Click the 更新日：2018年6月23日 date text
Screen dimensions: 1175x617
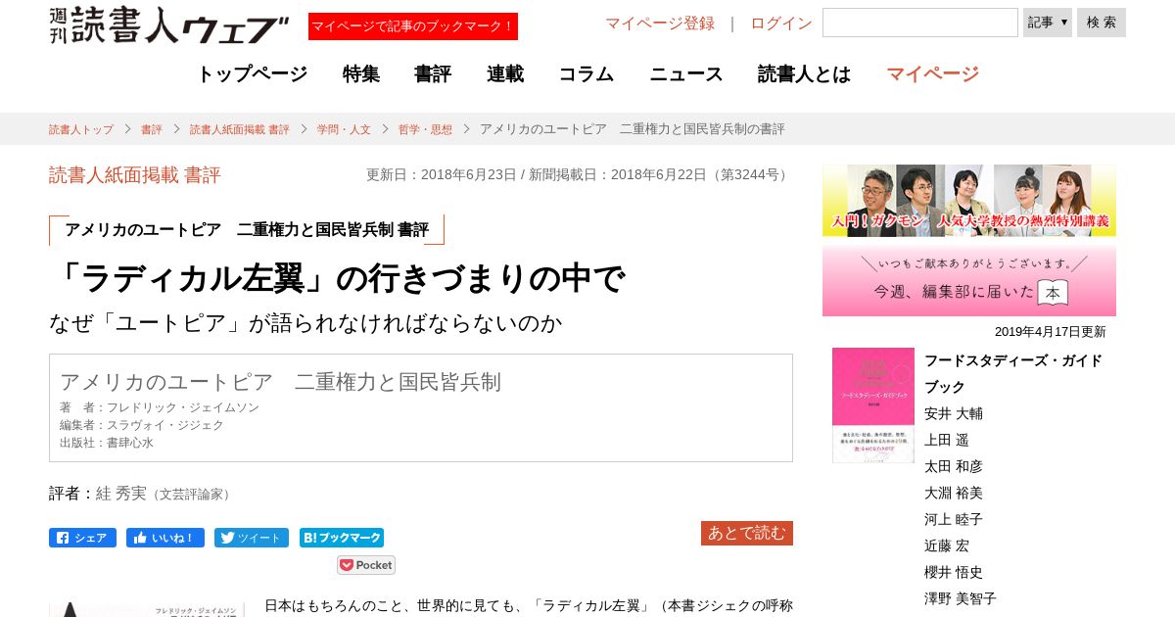coord(441,175)
